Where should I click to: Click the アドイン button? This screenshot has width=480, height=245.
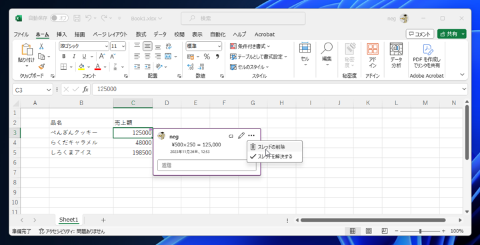click(x=373, y=56)
